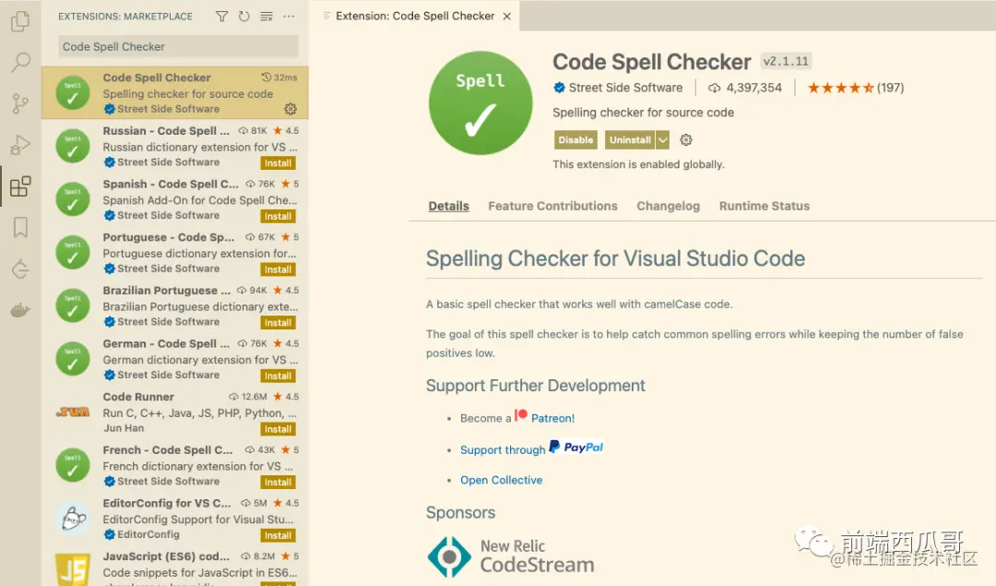
Task: Switch to the Details tab
Action: (x=448, y=206)
